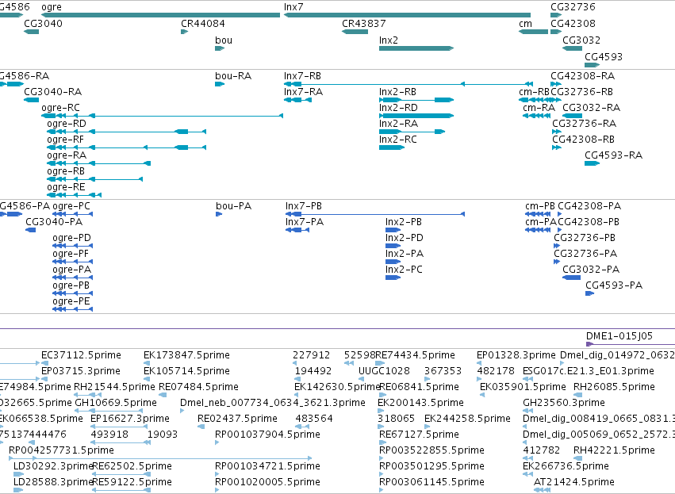Click transcript label CG4593-RA
675x494 pixels.
point(613,155)
